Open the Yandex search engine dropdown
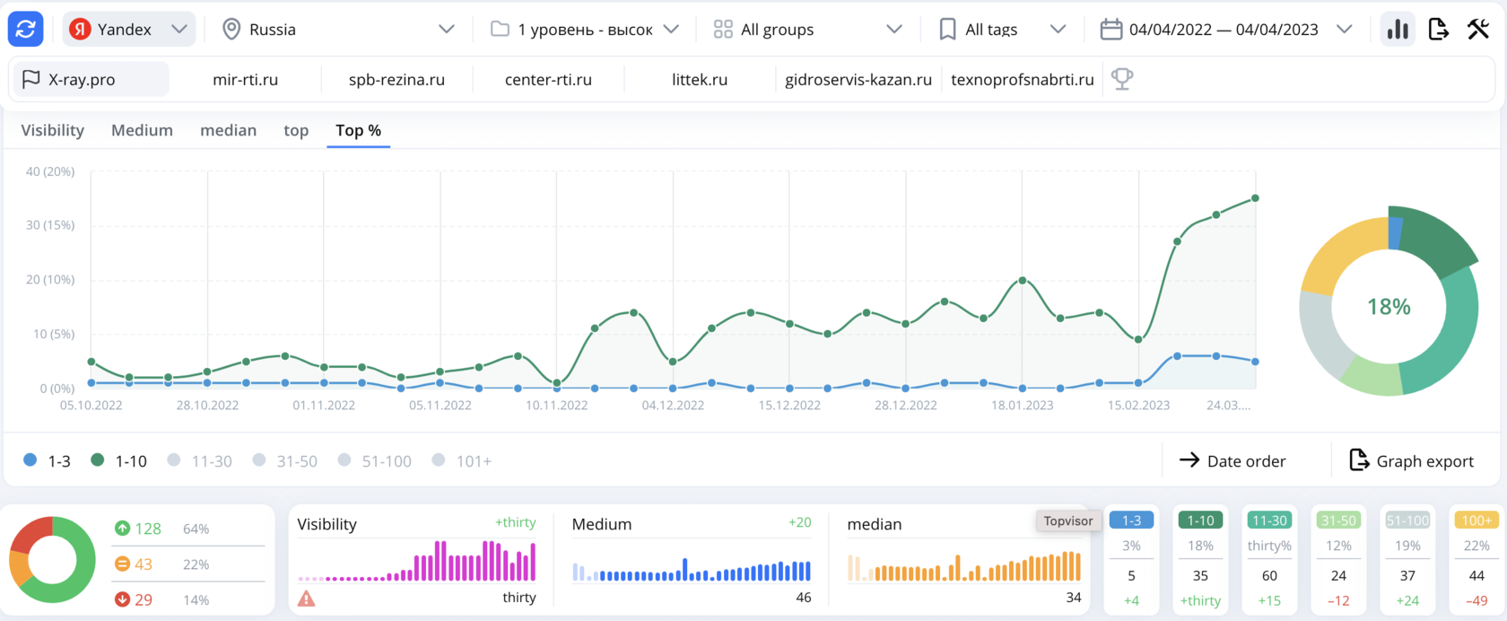The height and width of the screenshot is (621, 1507). (x=129, y=30)
